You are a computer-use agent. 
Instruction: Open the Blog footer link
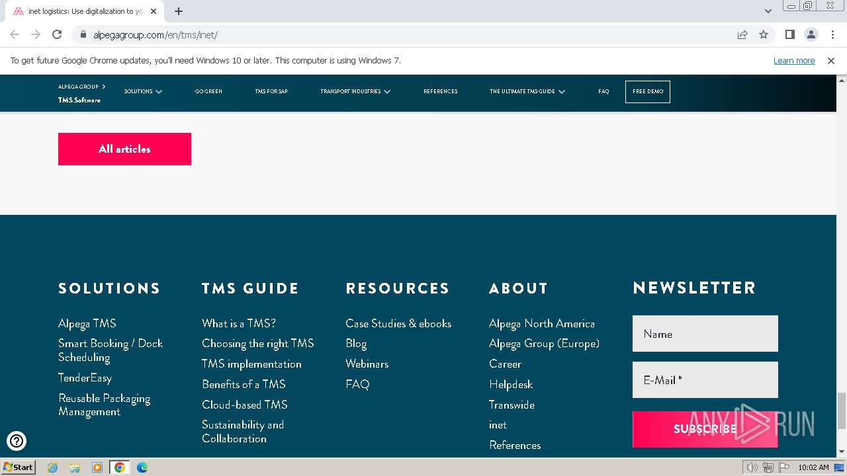[356, 343]
